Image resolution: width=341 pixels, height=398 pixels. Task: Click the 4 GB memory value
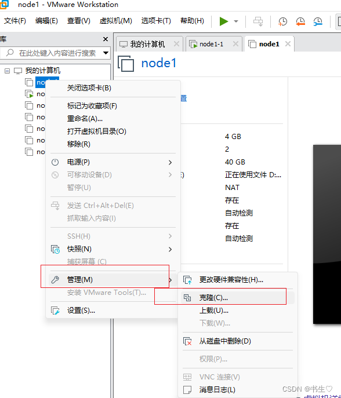pyautogui.click(x=233, y=137)
